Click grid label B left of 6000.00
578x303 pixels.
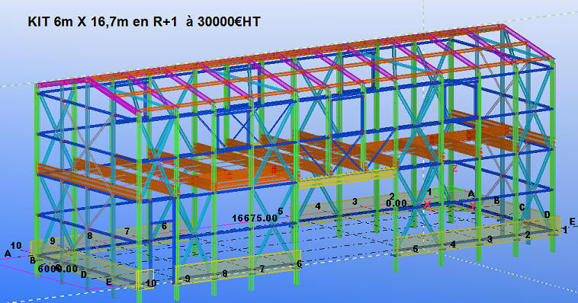33,260
